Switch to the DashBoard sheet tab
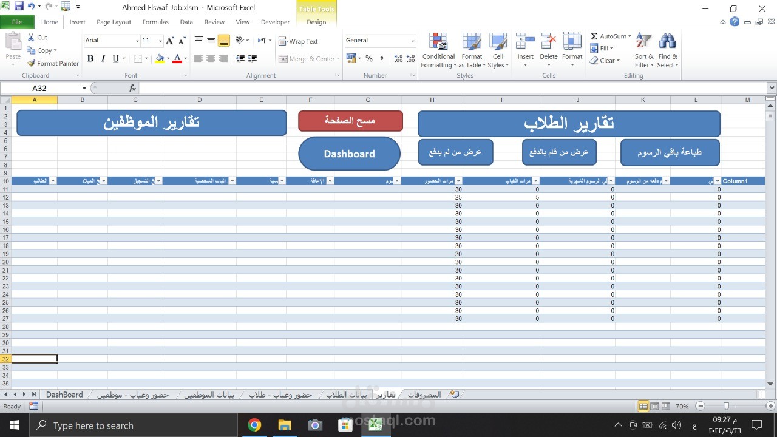 [x=64, y=395]
